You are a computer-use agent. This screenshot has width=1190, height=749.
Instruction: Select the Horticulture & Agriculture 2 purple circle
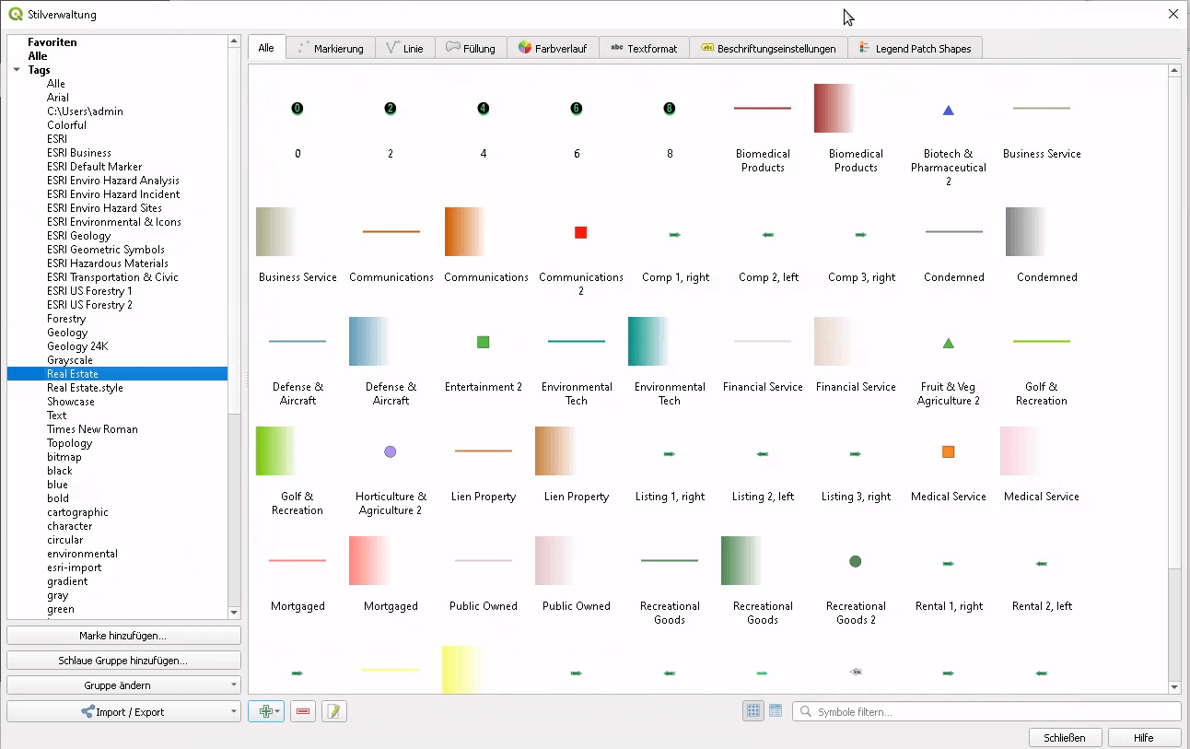click(391, 452)
